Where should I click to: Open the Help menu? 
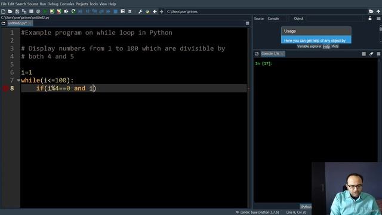tap(112, 4)
